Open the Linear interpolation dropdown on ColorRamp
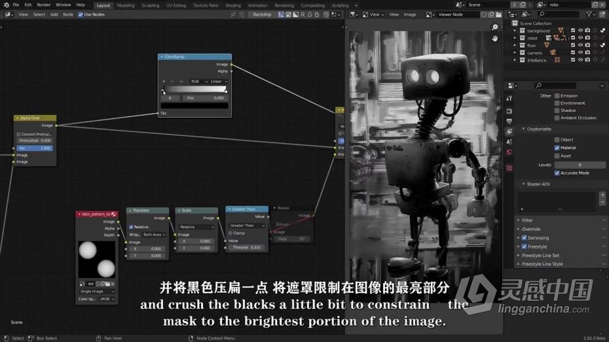609x342 pixels. [219, 82]
